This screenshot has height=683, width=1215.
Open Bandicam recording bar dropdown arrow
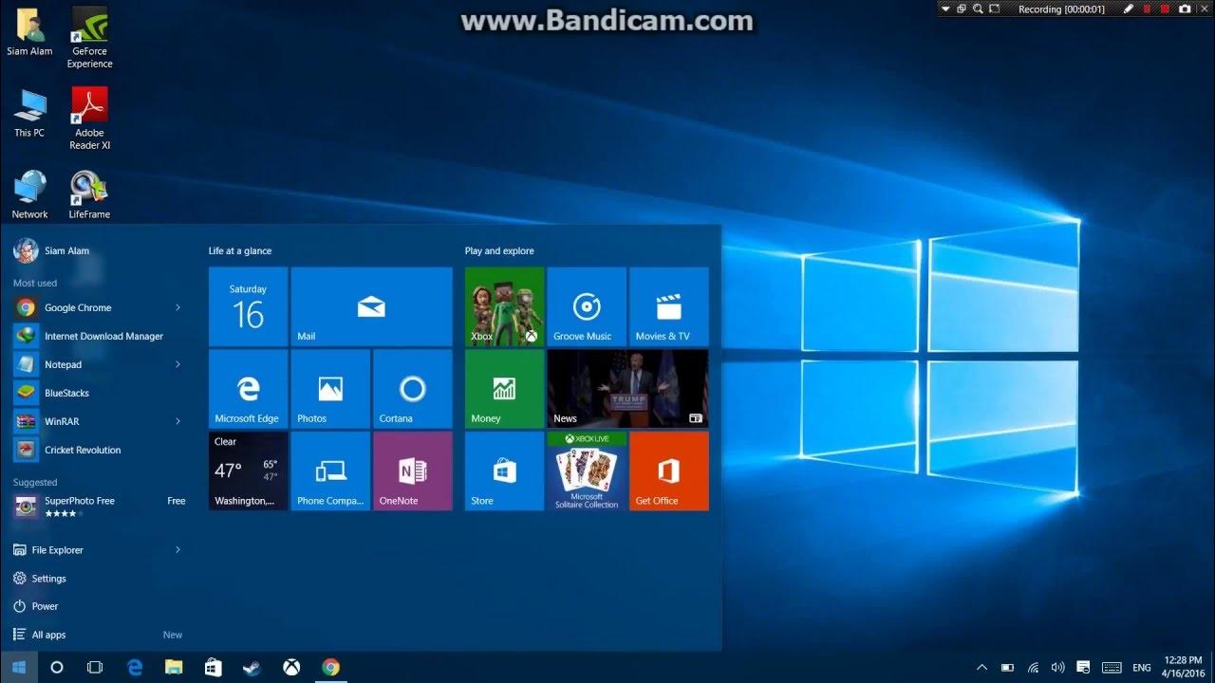[x=945, y=9]
